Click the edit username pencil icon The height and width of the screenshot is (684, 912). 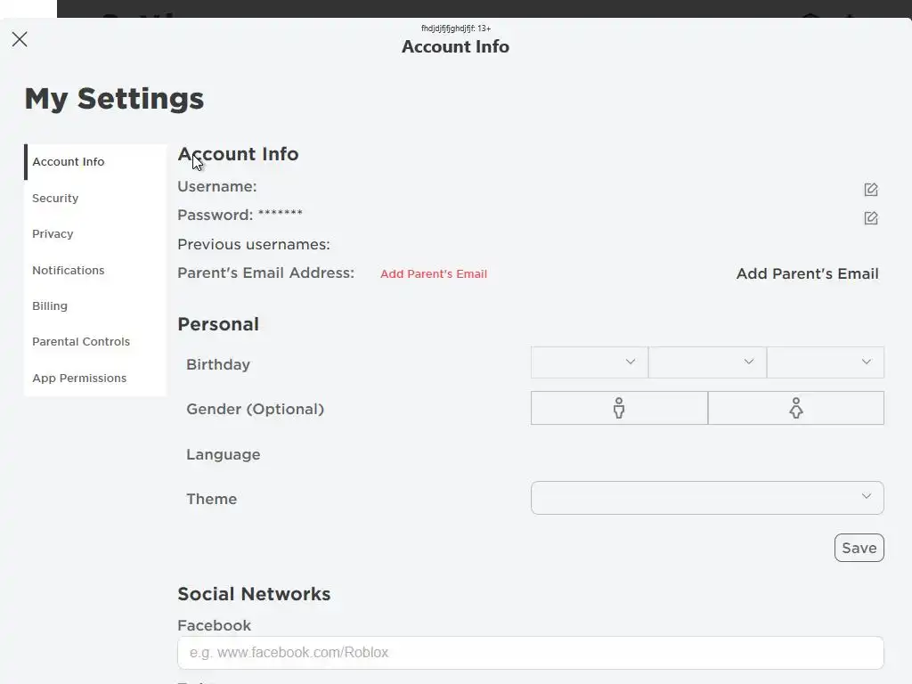click(871, 190)
